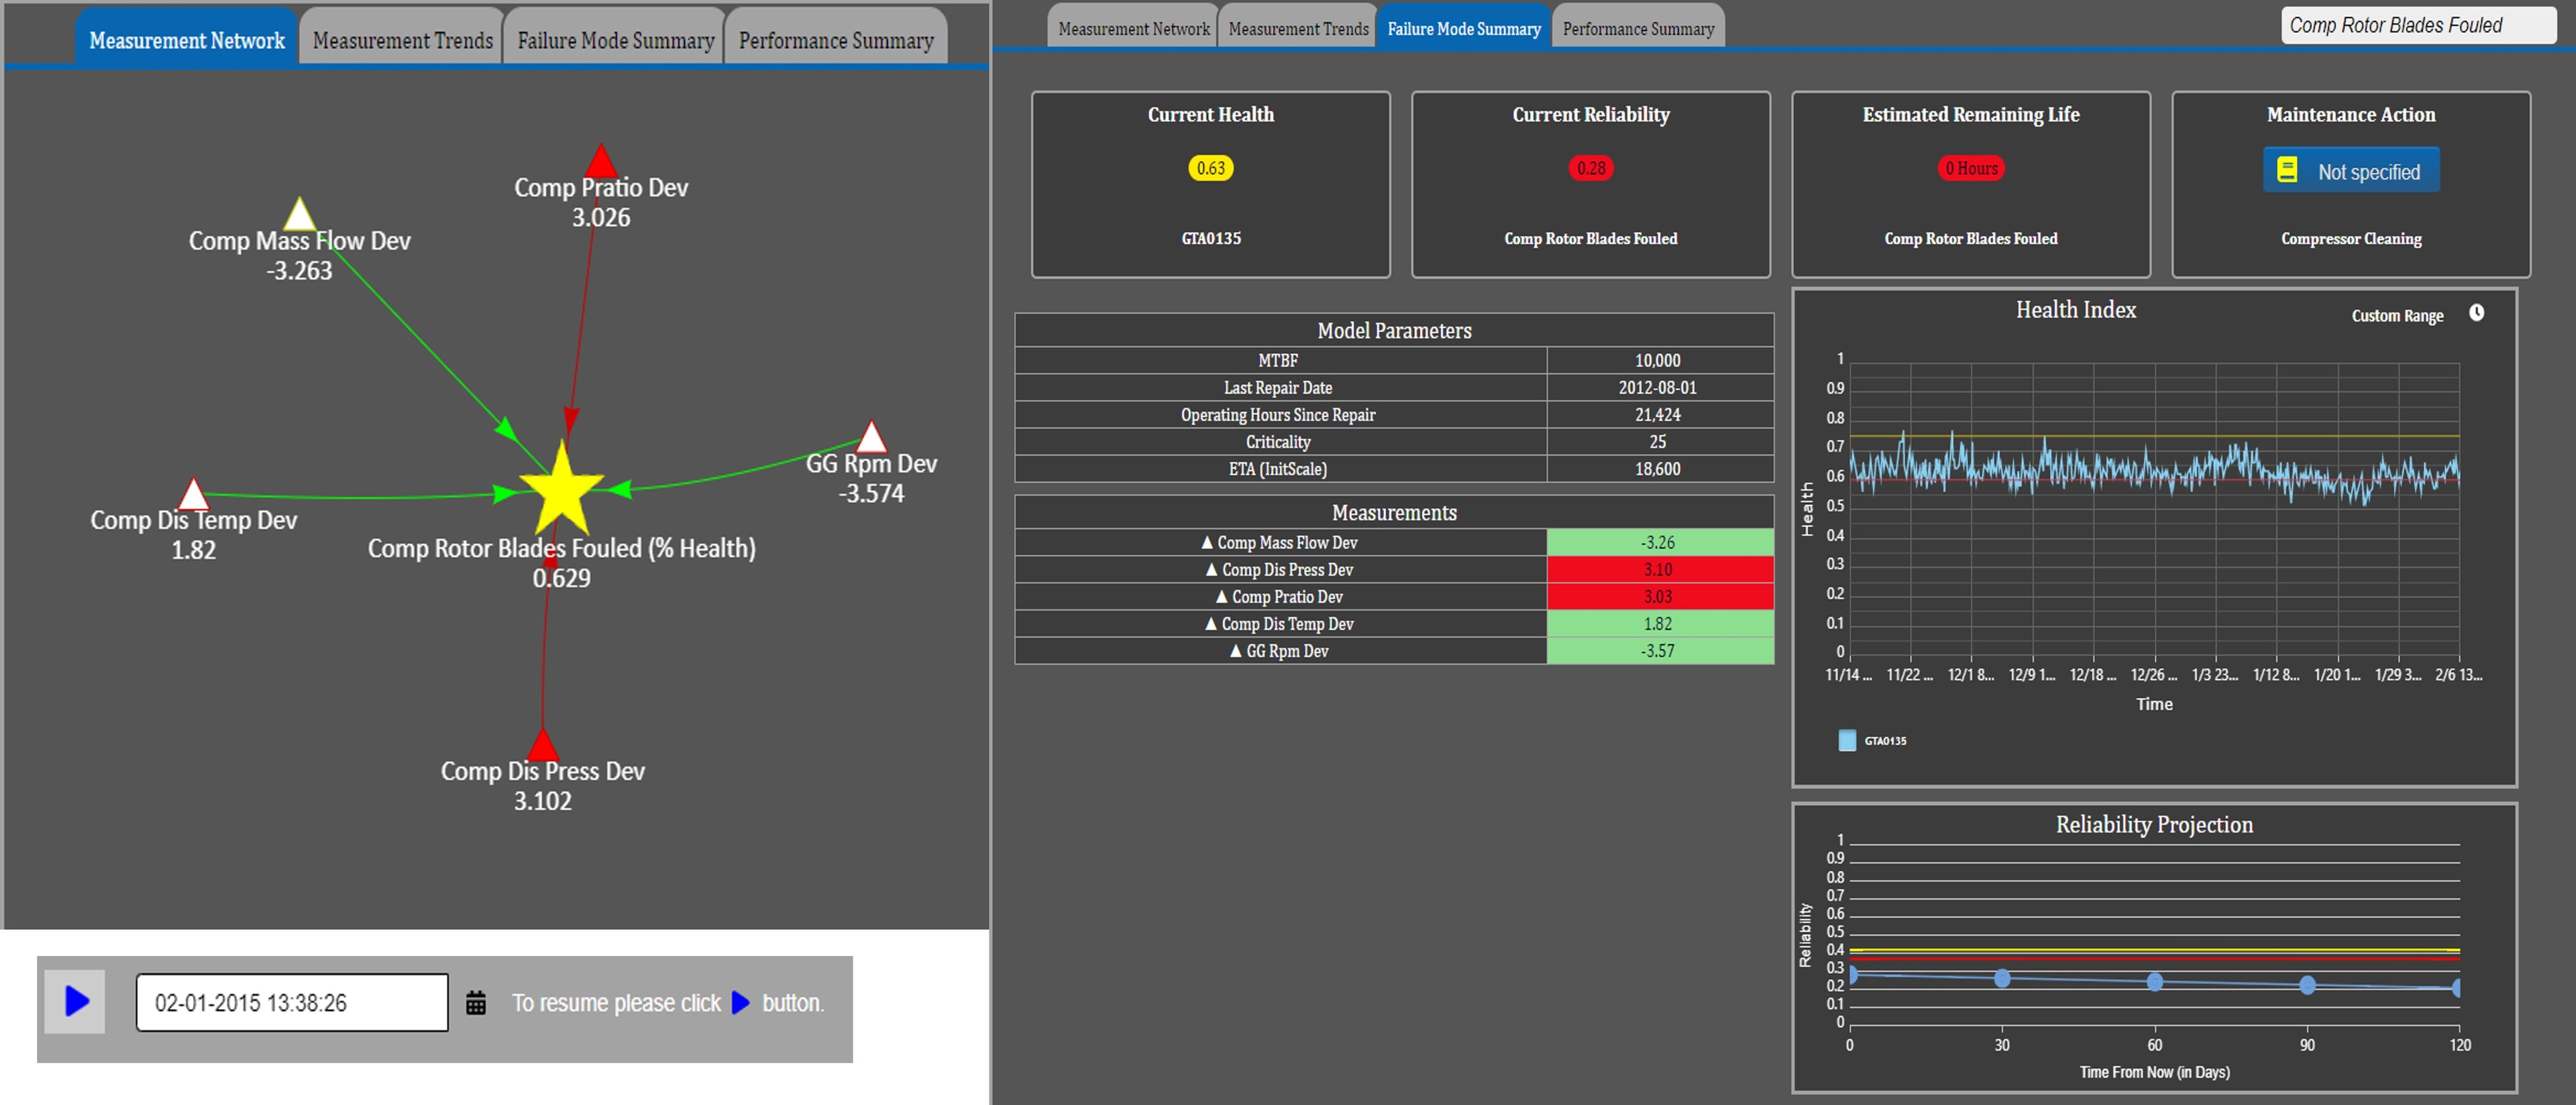Click the Comp Dis Press Dev measurement row
2576x1105 pixels.
(x=1394, y=569)
